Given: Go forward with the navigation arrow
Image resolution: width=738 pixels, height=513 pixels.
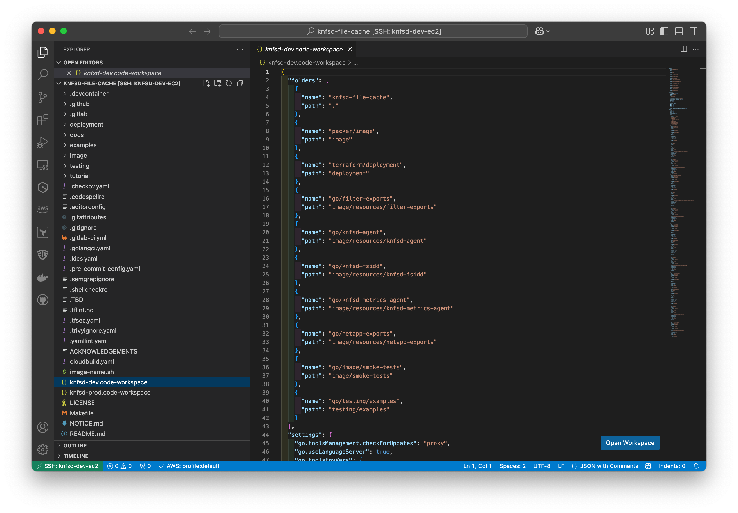Looking at the screenshot, I should pyautogui.click(x=207, y=31).
